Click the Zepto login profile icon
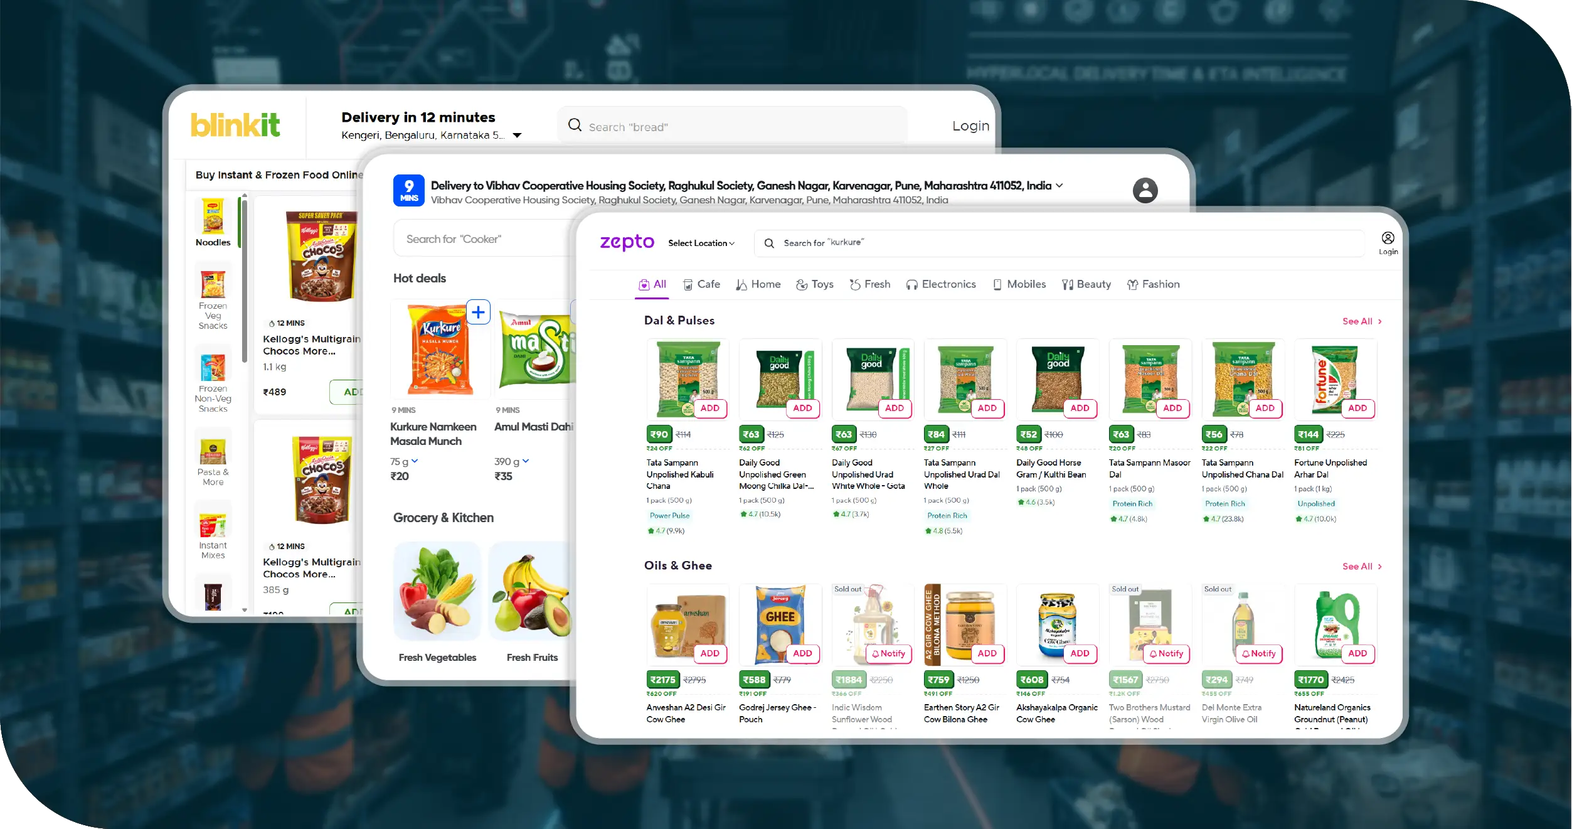 1388,238
